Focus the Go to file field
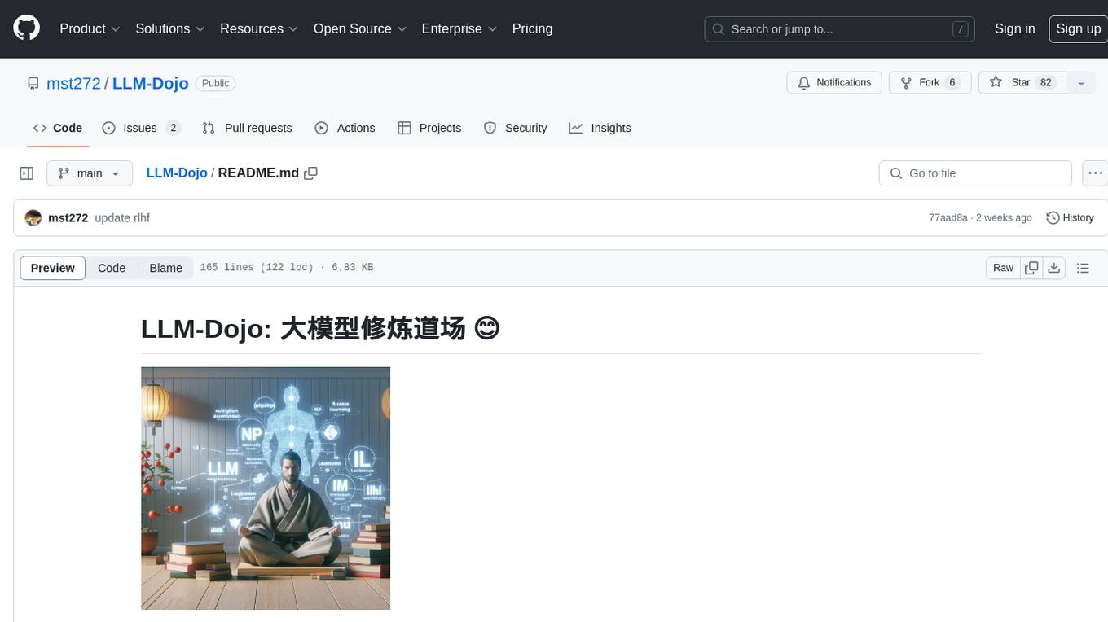The image size is (1108, 622). [975, 173]
